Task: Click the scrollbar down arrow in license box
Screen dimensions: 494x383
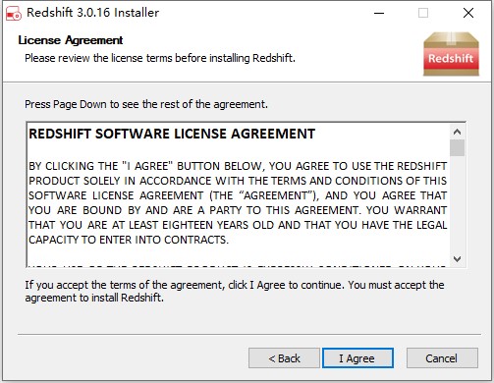Action: coord(457,259)
